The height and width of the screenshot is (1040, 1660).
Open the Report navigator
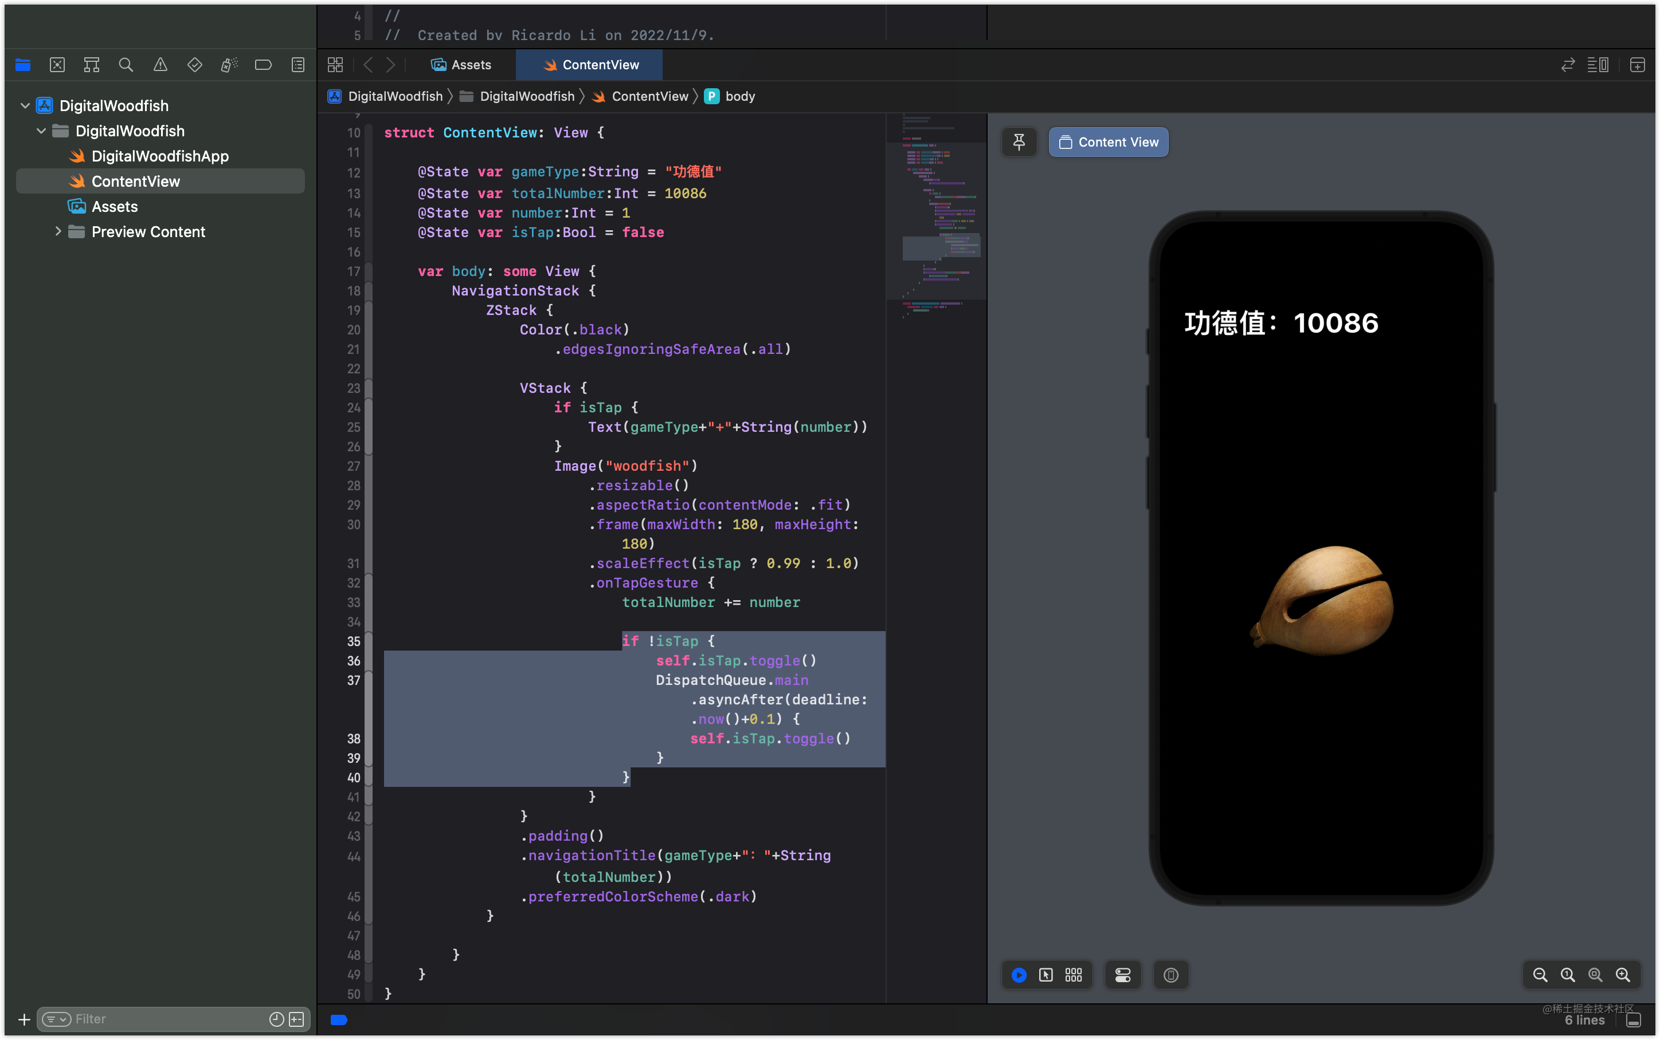click(x=298, y=65)
